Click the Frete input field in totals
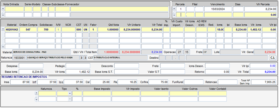Screen dimensions: 279x108 tap(172, 66)
